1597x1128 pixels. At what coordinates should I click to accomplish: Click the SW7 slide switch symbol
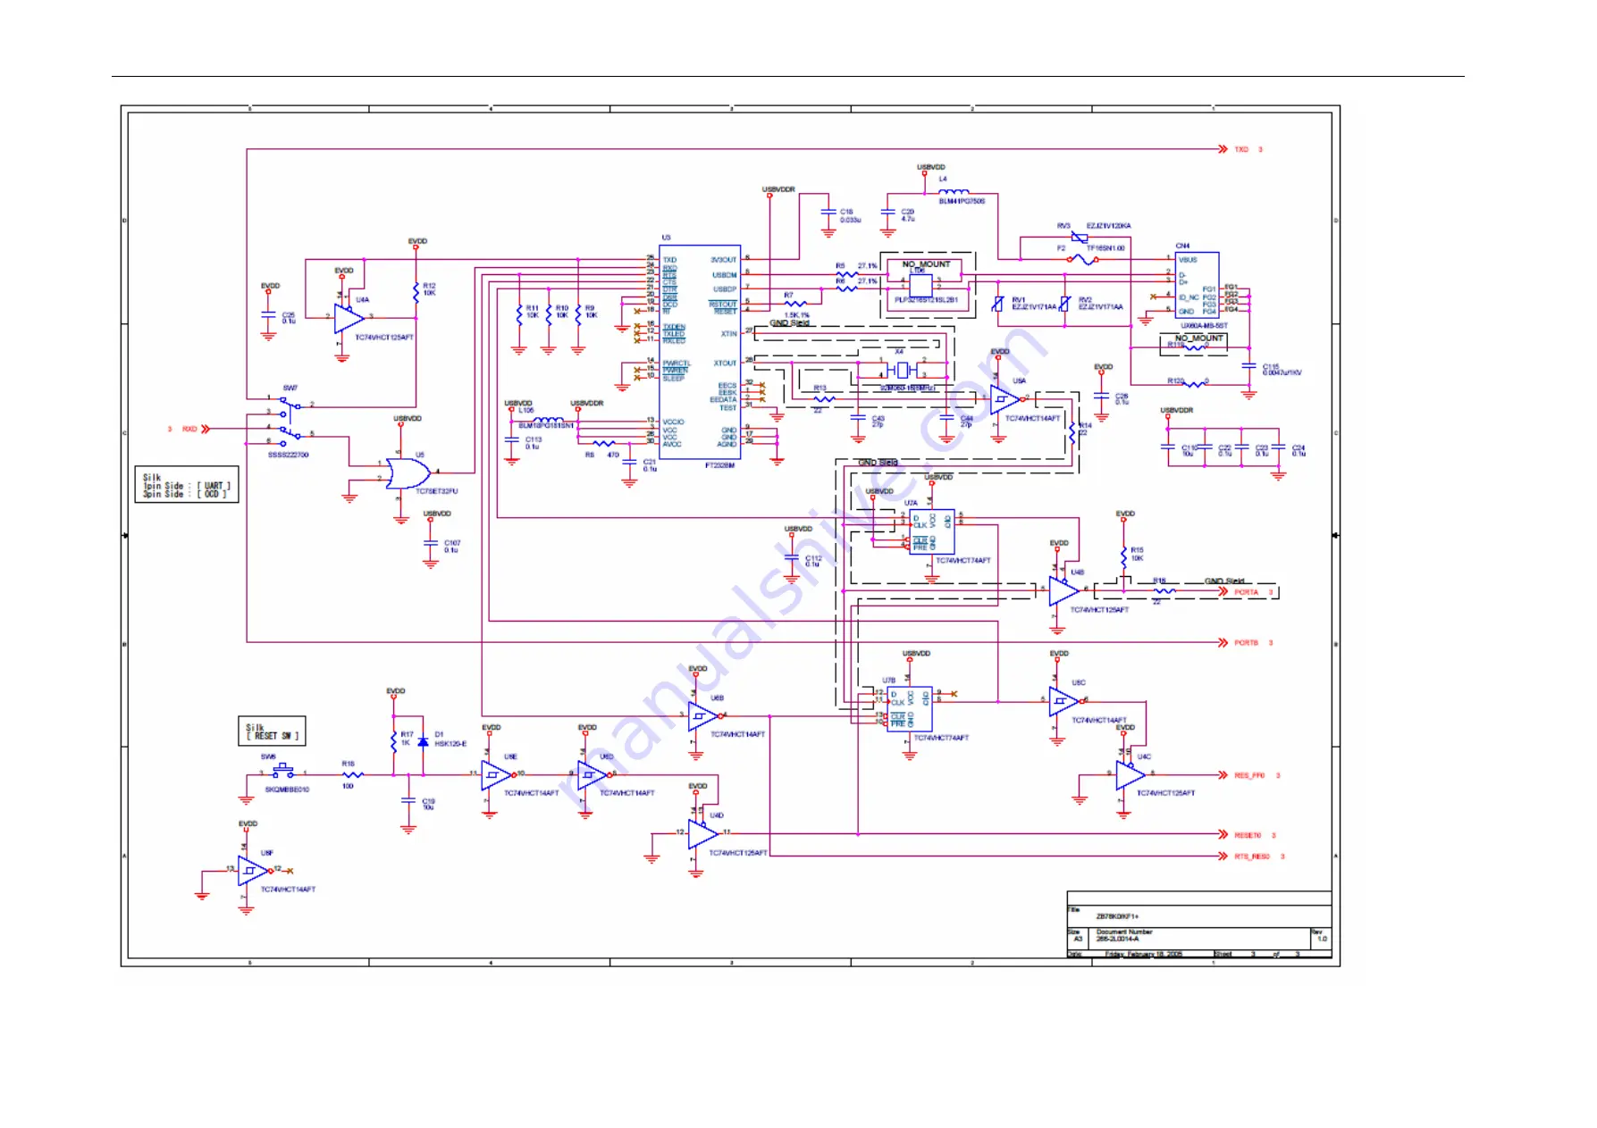coord(289,421)
